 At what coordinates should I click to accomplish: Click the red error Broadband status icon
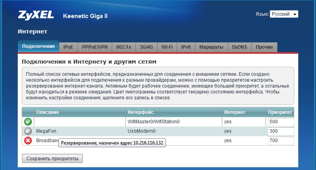[x=28, y=140]
